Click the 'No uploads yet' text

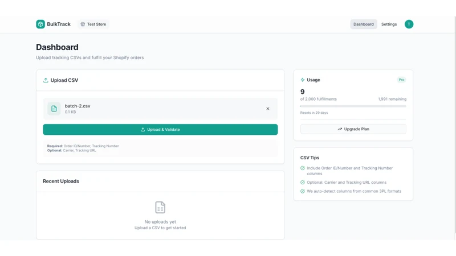pos(160,222)
